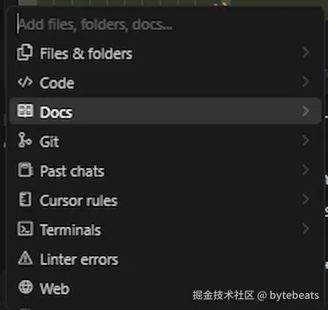Expand the Docs submenu chevron

click(305, 111)
